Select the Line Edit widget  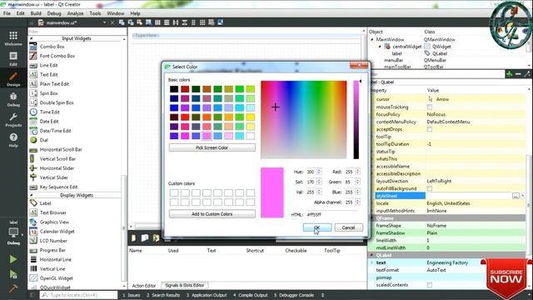[x=48, y=65]
